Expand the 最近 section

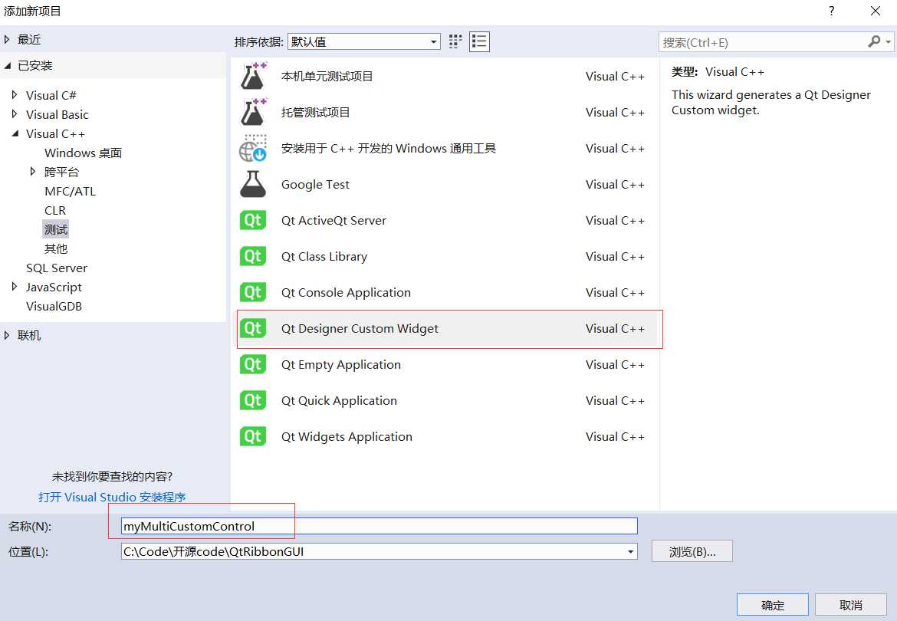point(7,39)
